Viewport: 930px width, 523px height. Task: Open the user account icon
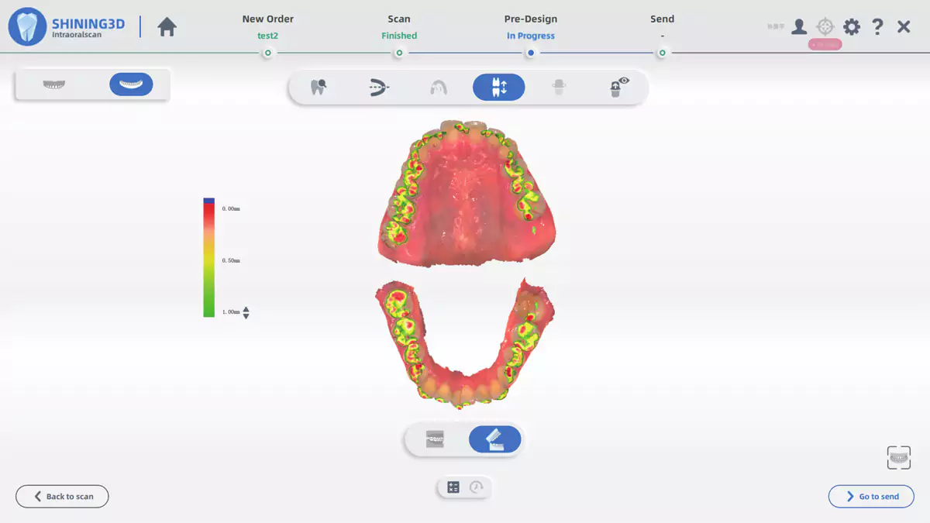point(799,27)
